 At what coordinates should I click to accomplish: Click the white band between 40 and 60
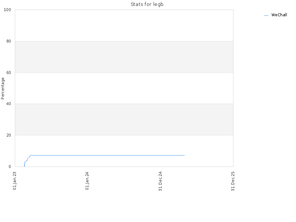tap(124, 88)
